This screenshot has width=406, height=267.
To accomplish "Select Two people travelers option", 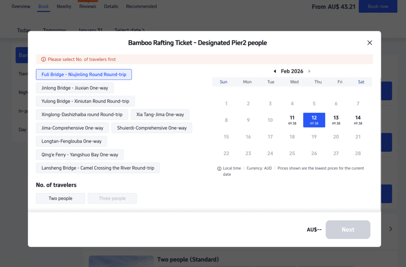I will (x=60, y=198).
